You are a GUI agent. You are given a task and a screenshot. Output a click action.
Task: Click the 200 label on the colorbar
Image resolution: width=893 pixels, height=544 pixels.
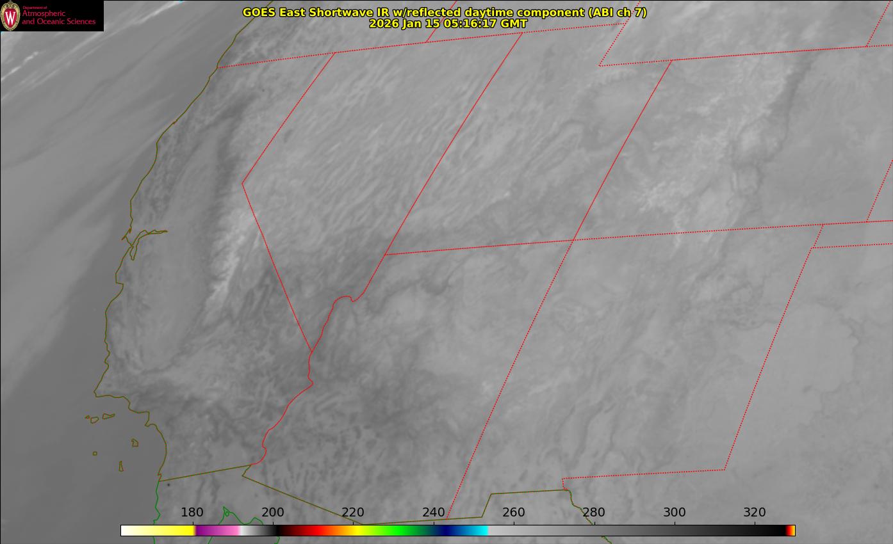pos(273,512)
